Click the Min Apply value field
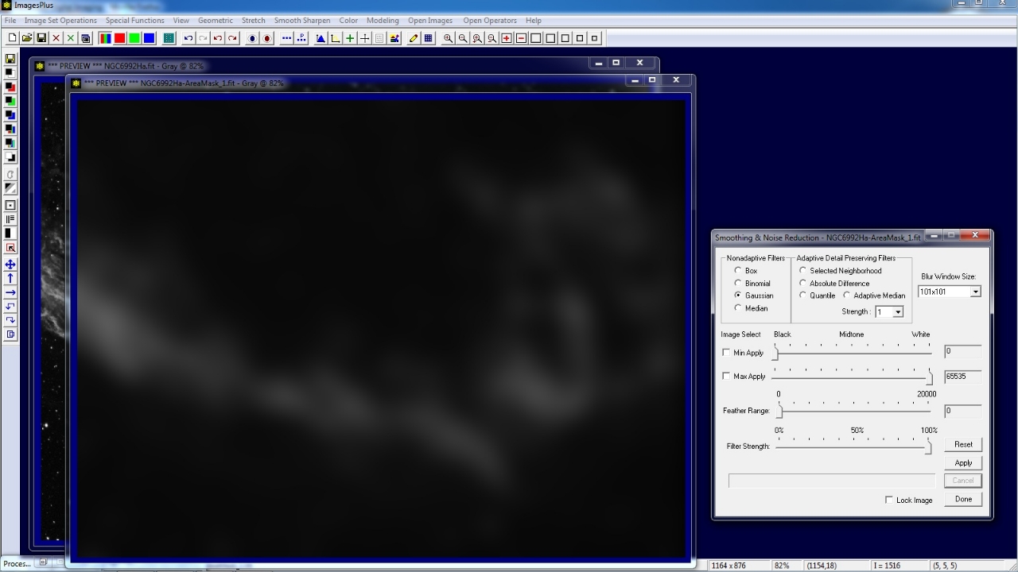 click(x=962, y=350)
